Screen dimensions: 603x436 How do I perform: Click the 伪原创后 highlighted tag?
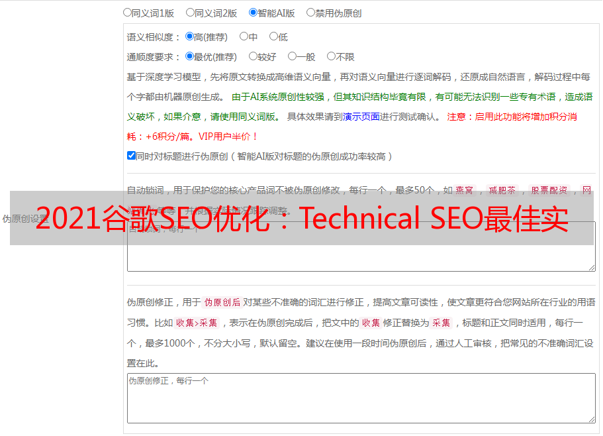(222, 302)
